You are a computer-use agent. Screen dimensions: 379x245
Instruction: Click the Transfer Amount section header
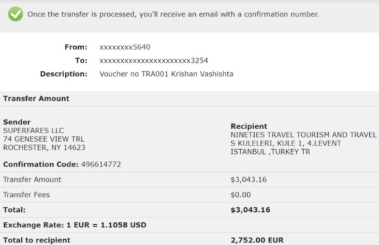point(36,98)
